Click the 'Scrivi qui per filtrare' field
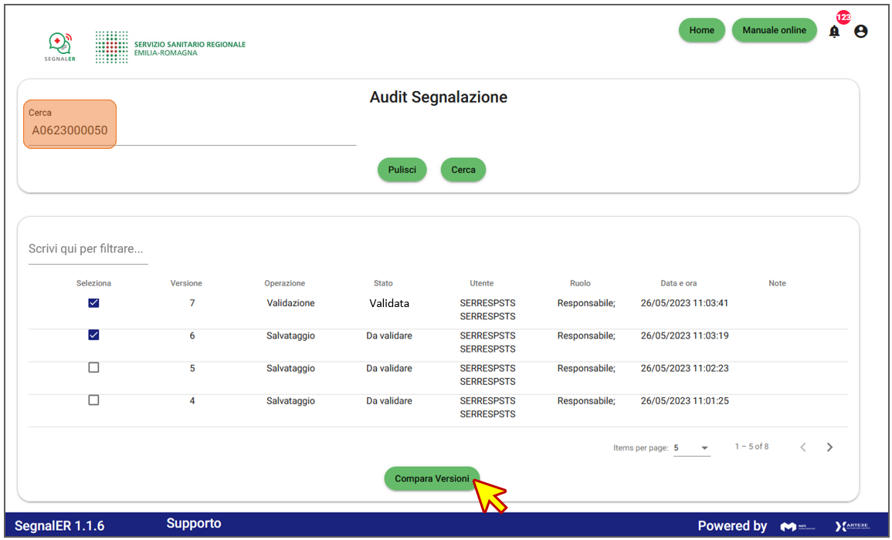The height and width of the screenshot is (540, 892). point(88,249)
